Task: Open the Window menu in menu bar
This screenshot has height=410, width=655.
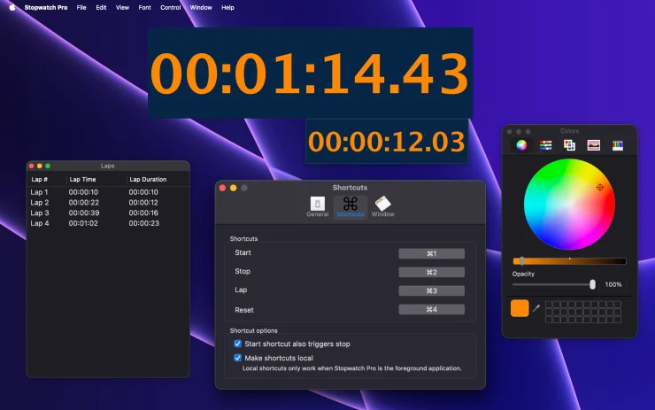Action: click(x=201, y=7)
